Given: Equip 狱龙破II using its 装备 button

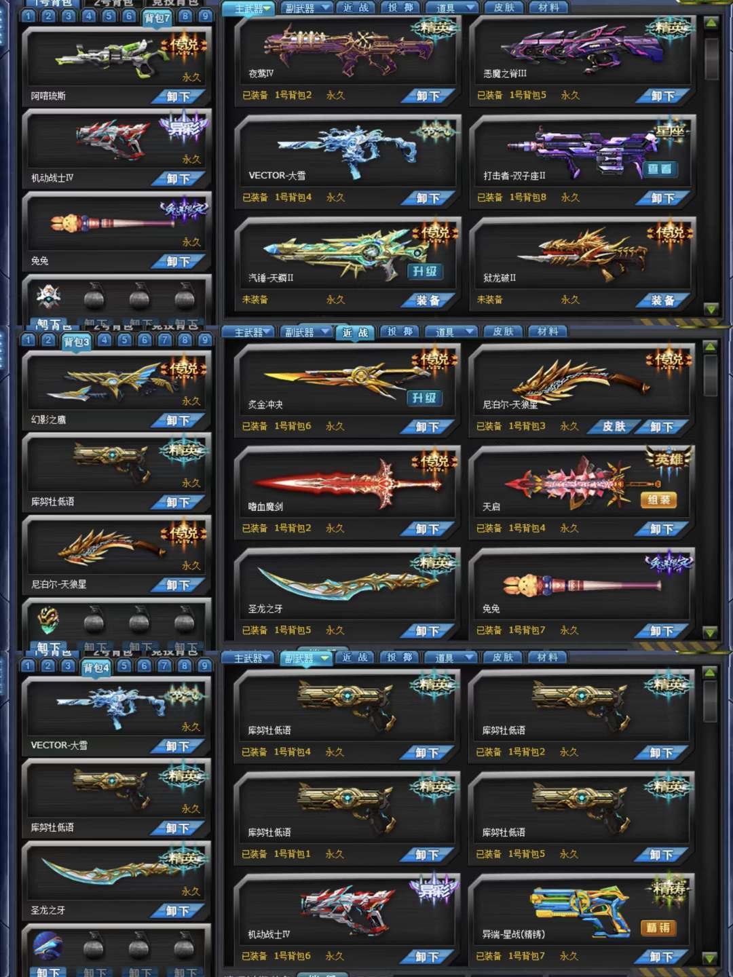Looking at the screenshot, I should [663, 300].
